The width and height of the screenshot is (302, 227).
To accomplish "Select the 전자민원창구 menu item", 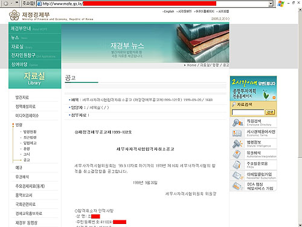I will 35,55.
